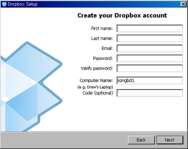Select the Password input box
The width and height of the screenshot is (188, 149).
coord(150,58)
